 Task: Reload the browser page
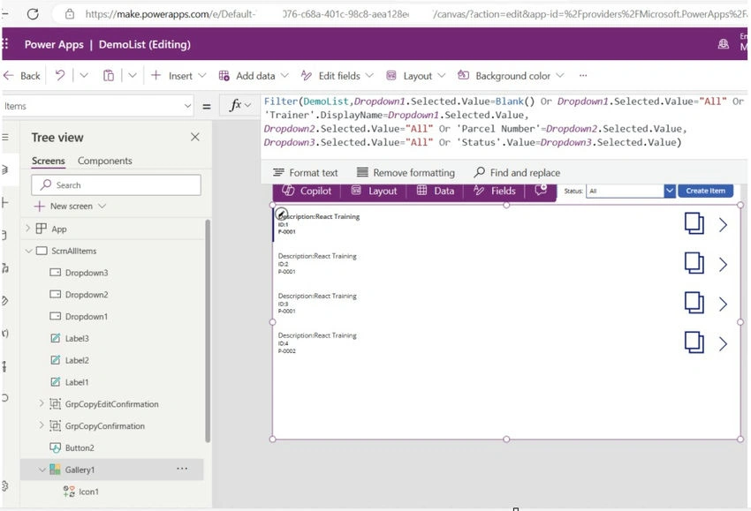pyautogui.click(x=33, y=14)
